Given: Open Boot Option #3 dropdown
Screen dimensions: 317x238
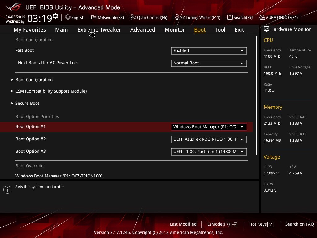Looking at the screenshot, I should [x=209, y=152].
